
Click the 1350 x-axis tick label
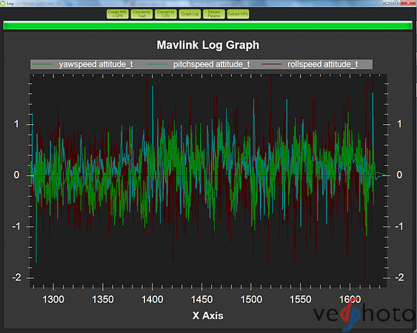pos(103,300)
